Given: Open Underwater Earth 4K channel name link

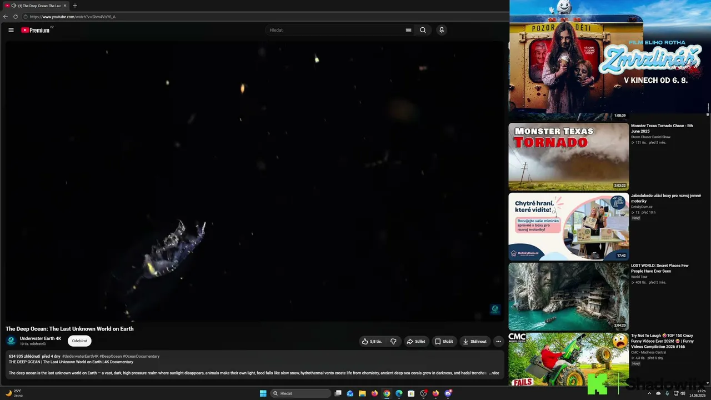Looking at the screenshot, I should point(41,338).
